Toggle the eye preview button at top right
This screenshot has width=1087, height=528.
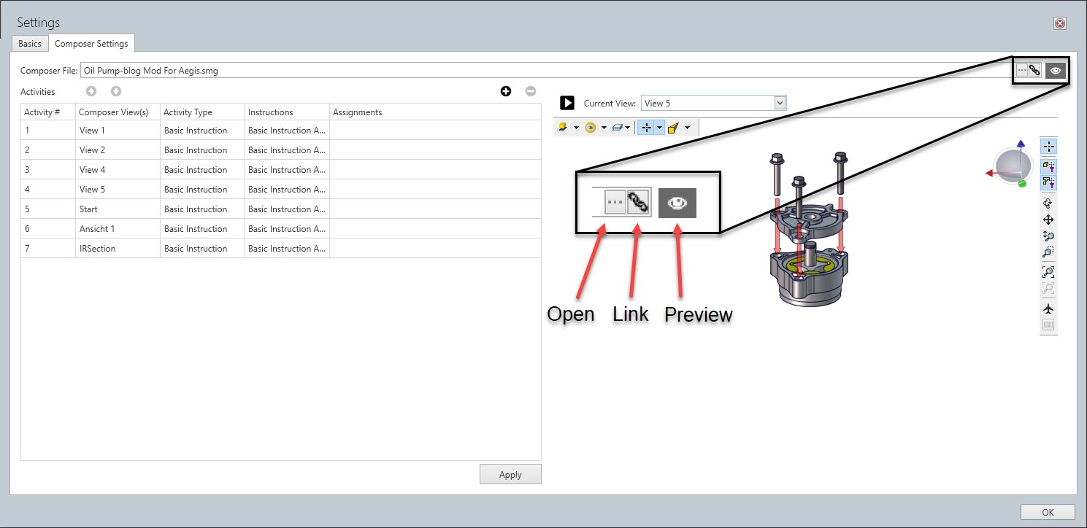(x=1055, y=71)
